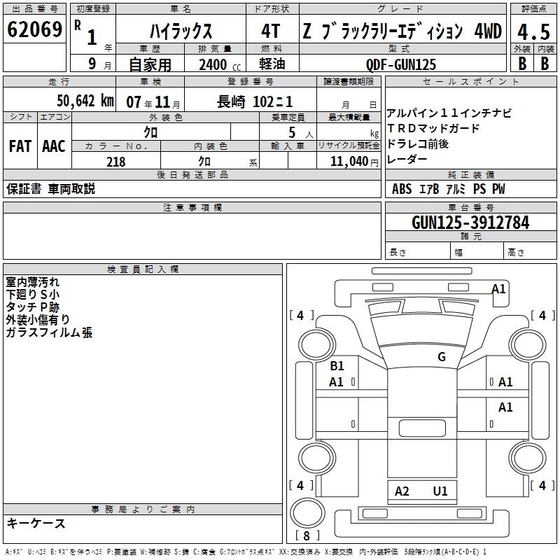
Task: Click model code QDF-GUN125
Action: point(401,64)
